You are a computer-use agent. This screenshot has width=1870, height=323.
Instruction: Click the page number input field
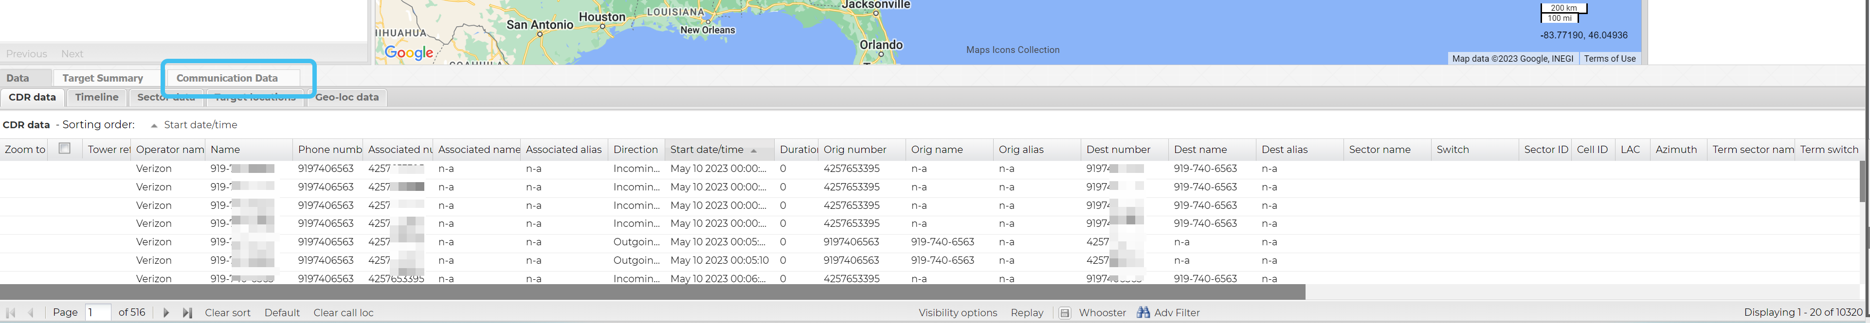[97, 313]
